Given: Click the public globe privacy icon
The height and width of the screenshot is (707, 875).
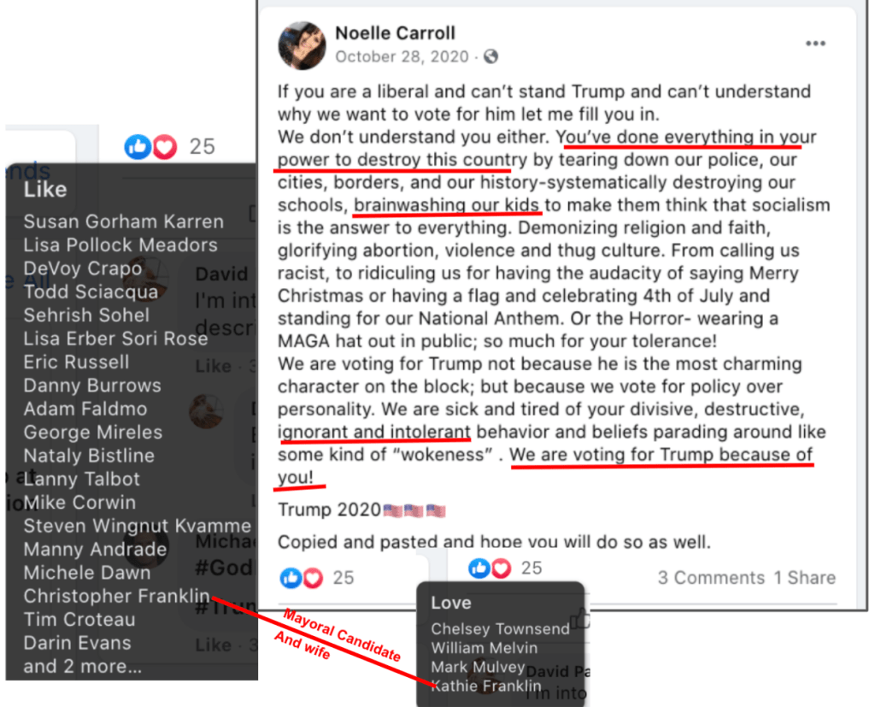Looking at the screenshot, I should point(490,56).
